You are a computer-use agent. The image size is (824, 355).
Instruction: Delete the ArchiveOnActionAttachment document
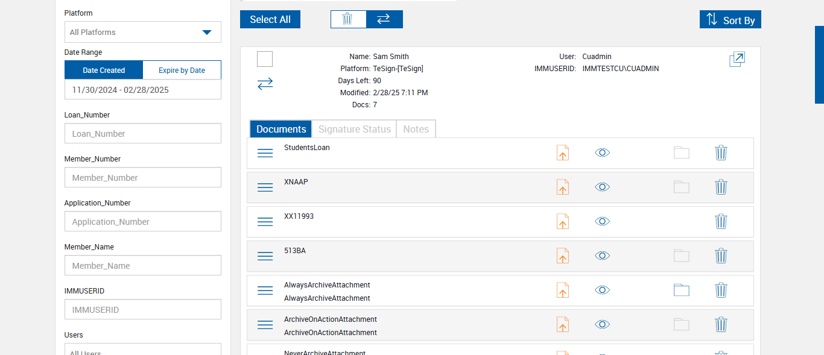pos(721,324)
